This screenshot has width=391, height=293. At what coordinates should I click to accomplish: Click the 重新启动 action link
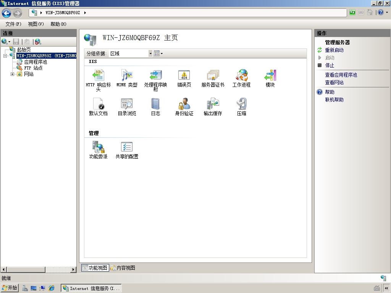[x=334, y=50]
